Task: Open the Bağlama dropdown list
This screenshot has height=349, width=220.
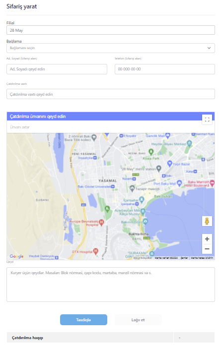Action: click(111, 48)
